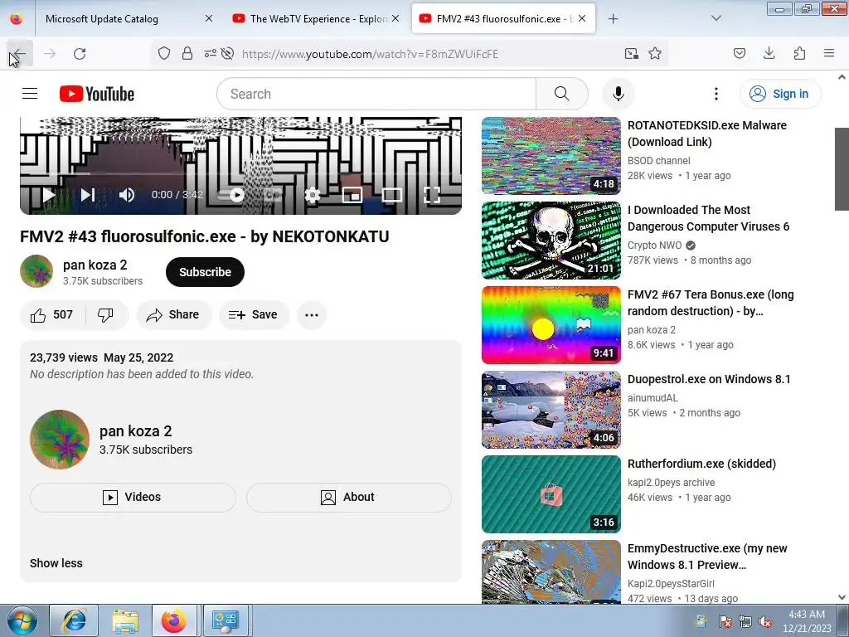Go to YouTube home via logo
Image resolution: width=849 pixels, height=637 pixels.
tap(97, 94)
